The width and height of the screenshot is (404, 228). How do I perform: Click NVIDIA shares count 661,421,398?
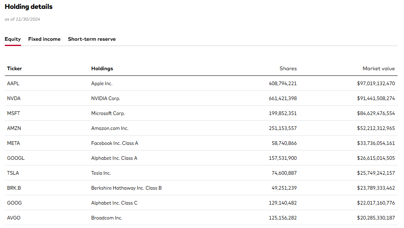(283, 98)
